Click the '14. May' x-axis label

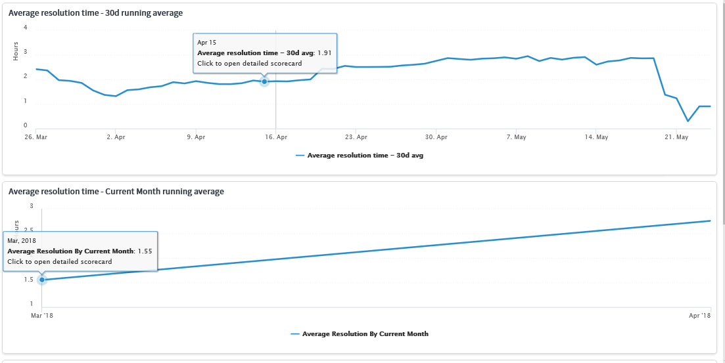[x=596, y=137]
